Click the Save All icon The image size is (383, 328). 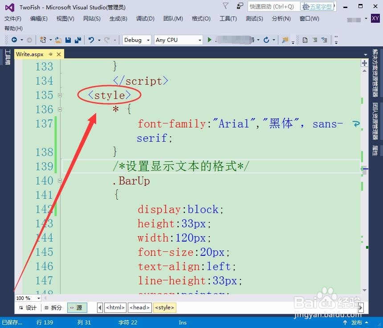click(78, 40)
